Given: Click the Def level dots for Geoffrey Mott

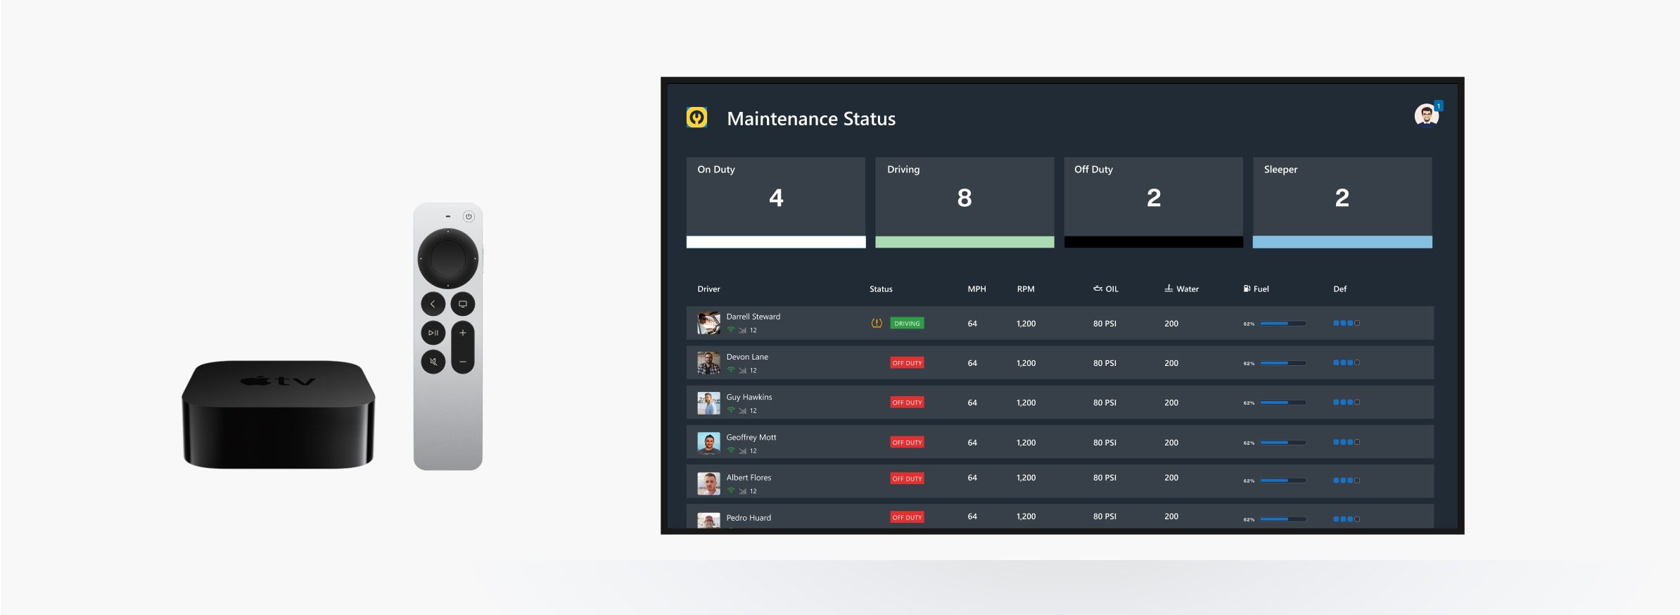Looking at the screenshot, I should [1347, 443].
